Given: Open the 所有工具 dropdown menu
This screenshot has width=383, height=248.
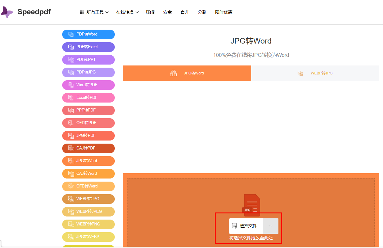Looking at the screenshot, I should [94, 12].
